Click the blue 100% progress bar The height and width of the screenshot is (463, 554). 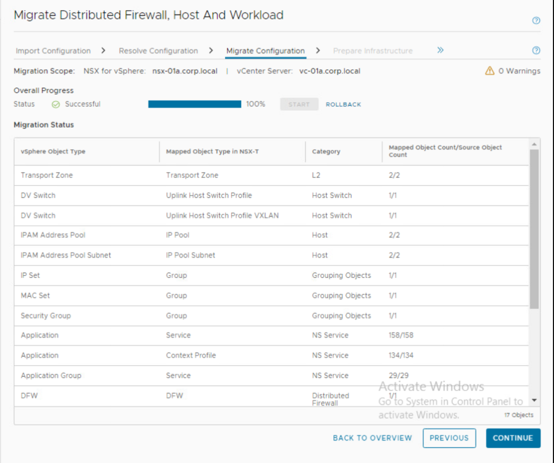[194, 104]
